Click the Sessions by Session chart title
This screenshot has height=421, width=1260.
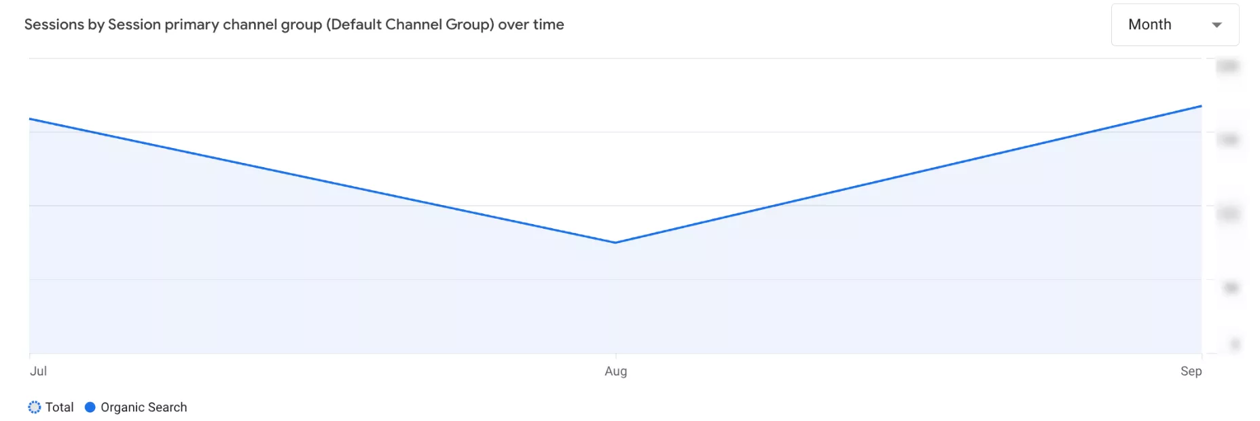pyautogui.click(x=294, y=25)
